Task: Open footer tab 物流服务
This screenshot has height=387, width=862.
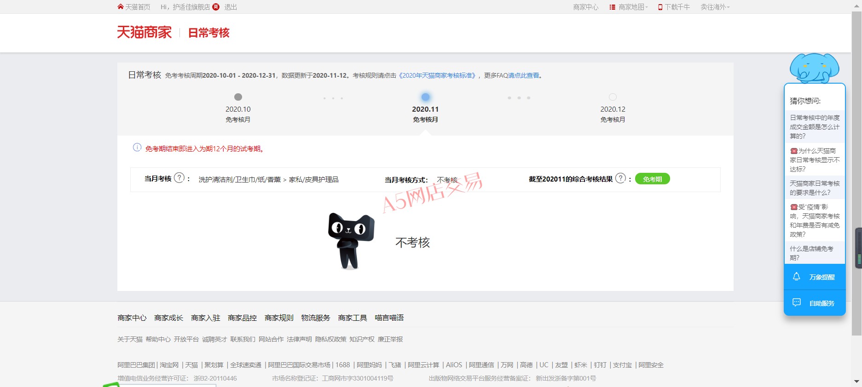Action: pyautogui.click(x=316, y=318)
